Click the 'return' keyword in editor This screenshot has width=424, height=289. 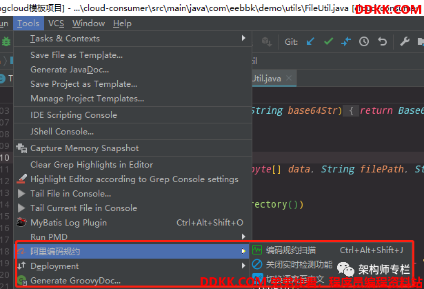point(376,110)
